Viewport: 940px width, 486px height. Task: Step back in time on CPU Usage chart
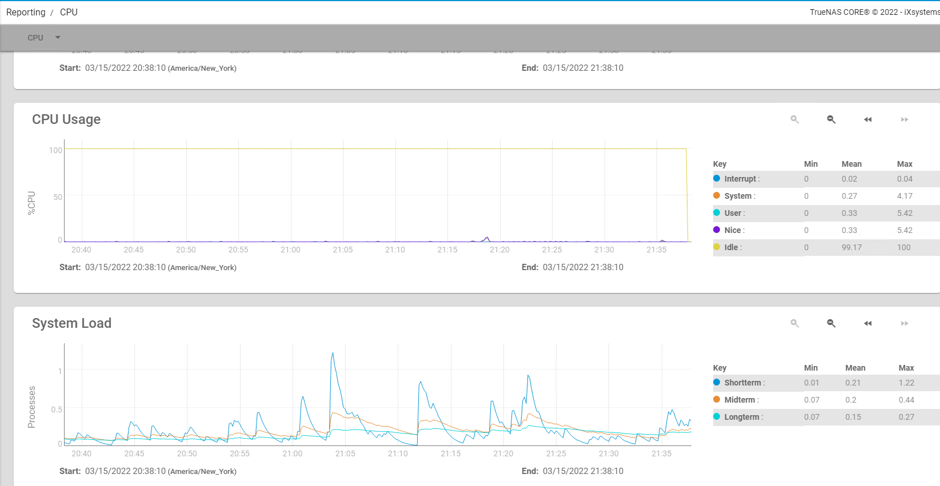868,119
